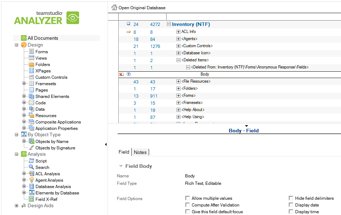The width and height of the screenshot is (341, 215).
Task: Click the home icon beside Open Original Database
Action: coord(114,7)
